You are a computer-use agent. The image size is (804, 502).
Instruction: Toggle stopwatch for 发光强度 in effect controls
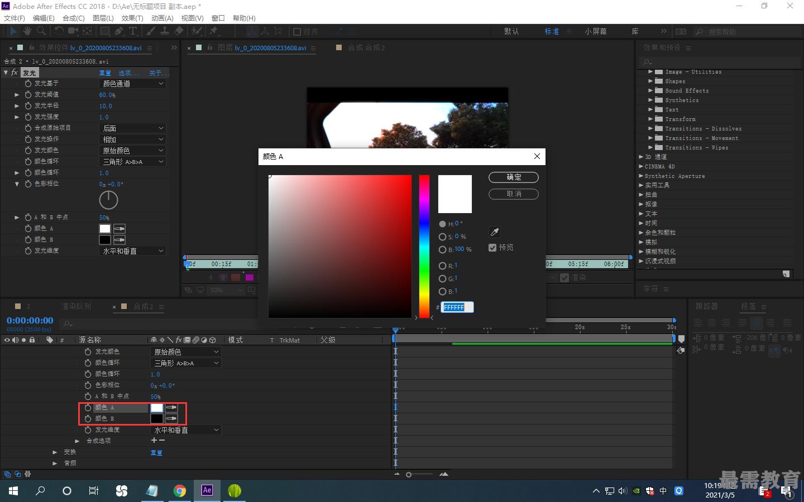tap(28, 117)
